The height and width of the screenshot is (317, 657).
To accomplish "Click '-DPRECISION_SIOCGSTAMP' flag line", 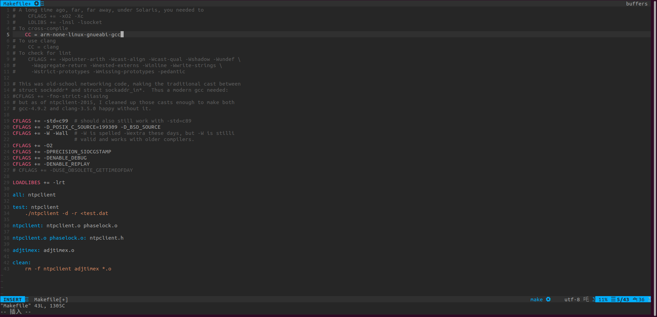I will click(62, 151).
